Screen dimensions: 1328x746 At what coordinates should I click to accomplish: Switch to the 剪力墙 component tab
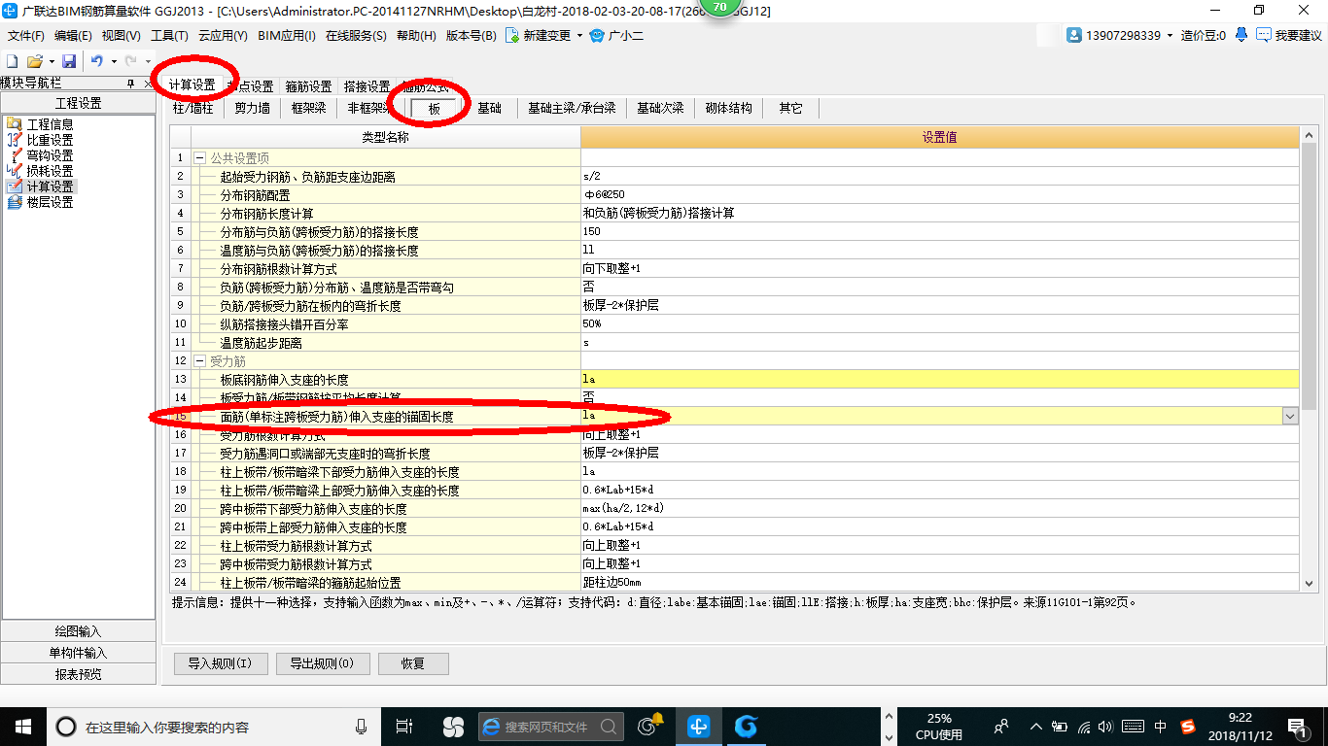252,108
